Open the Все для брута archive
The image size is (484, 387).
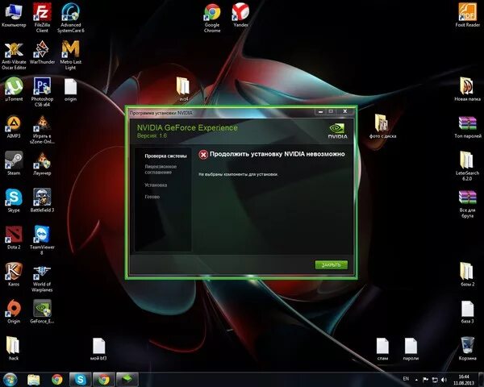coord(467,204)
